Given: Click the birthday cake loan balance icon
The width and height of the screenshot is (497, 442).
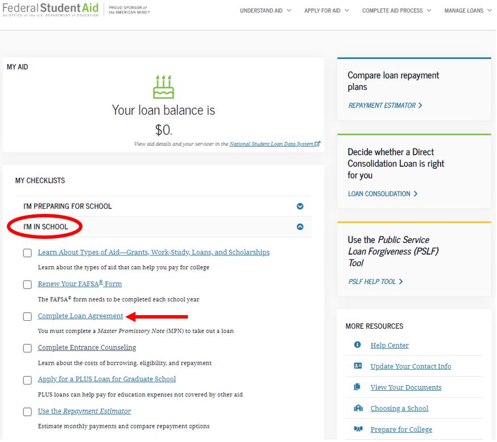Looking at the screenshot, I should (x=163, y=87).
